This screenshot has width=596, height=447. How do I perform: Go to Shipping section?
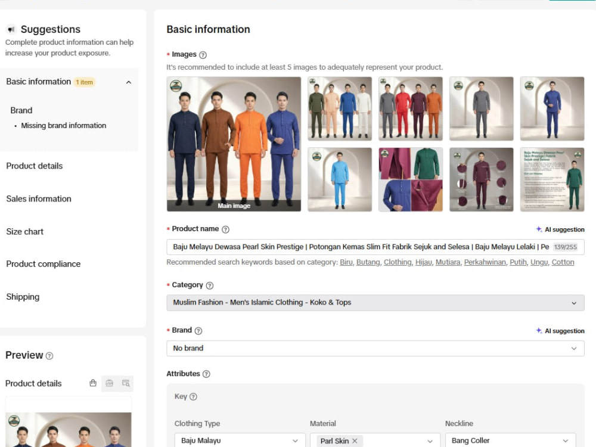23,297
